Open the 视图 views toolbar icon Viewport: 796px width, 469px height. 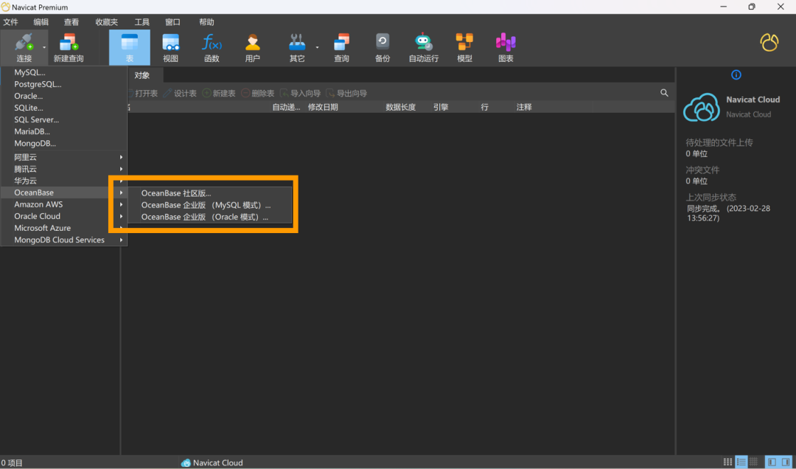pos(170,42)
